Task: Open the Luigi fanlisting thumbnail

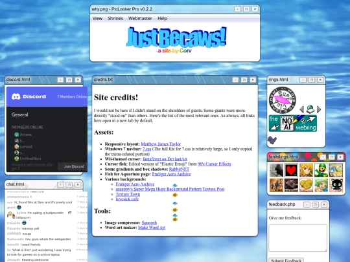Action: tap(321, 170)
